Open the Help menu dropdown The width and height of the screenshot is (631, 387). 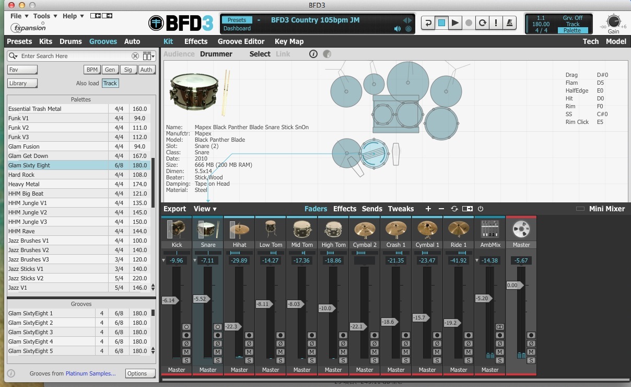(73, 16)
